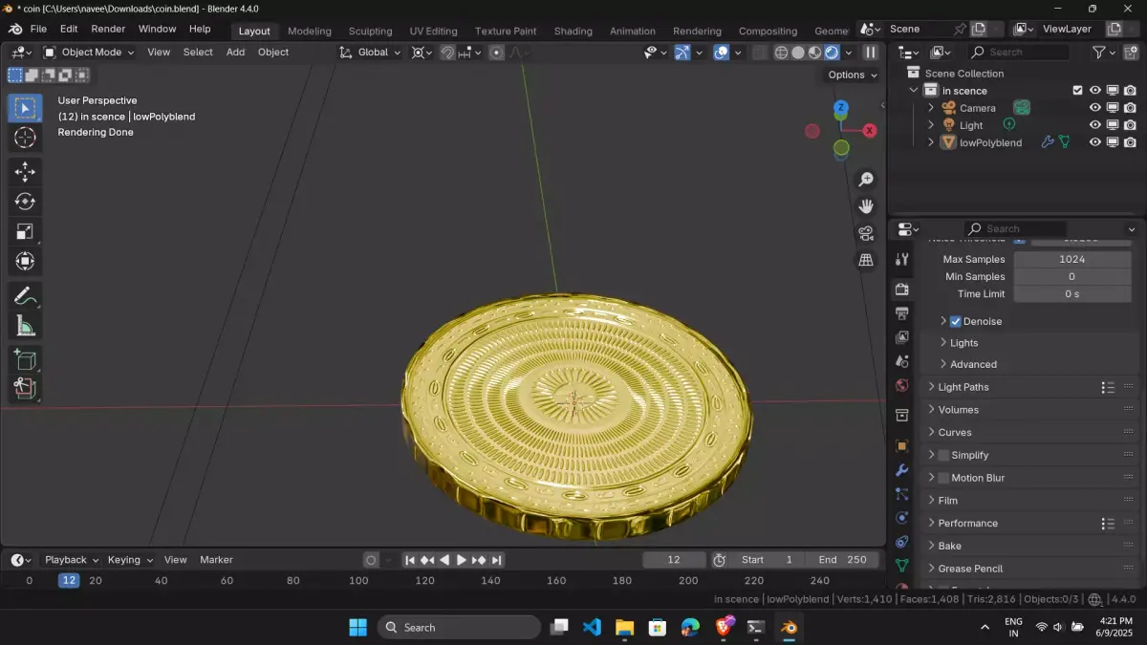Switch to the Animation workspace tab
Viewport: 1147px width, 645px height.
point(633,31)
